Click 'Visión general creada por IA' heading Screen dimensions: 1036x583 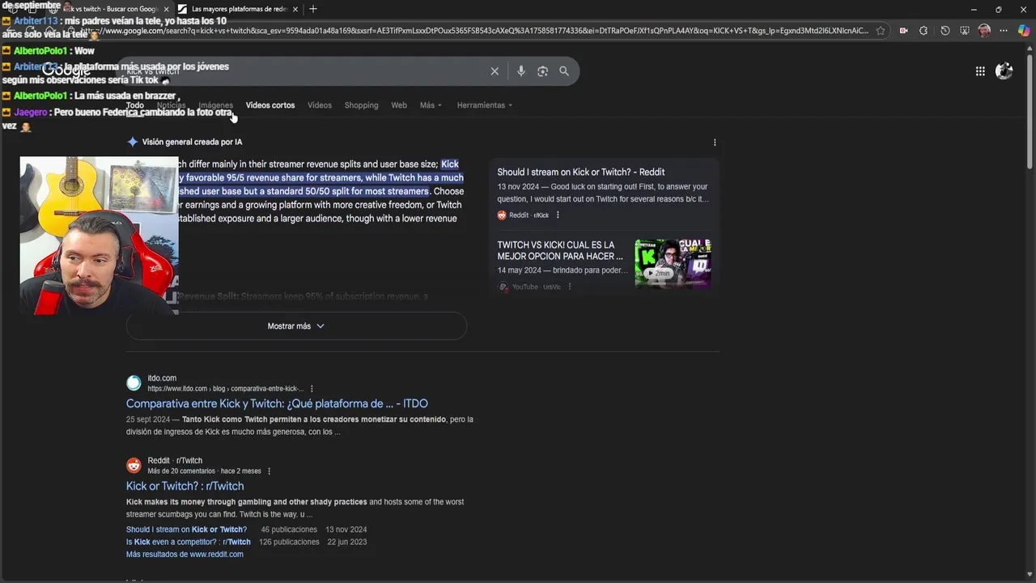[192, 142]
